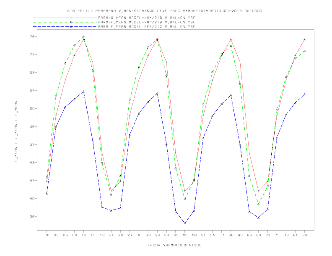Click the x-axis tick label 12
Image resolution: width=332 pixels, height=256 pixels.
84,235
